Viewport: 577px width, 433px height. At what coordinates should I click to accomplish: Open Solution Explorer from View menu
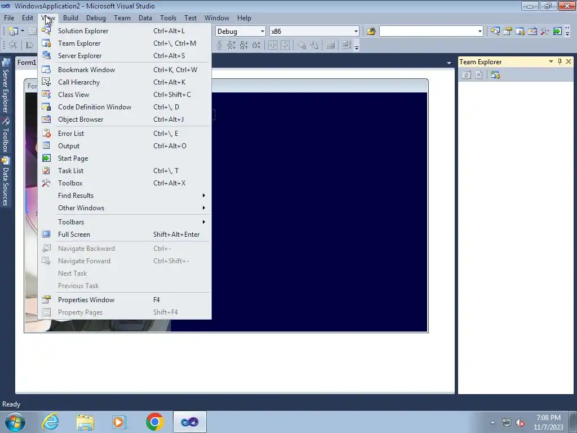125,31
